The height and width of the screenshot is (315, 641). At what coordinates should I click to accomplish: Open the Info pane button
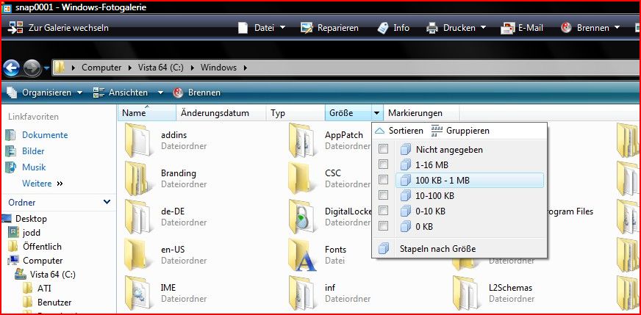393,28
